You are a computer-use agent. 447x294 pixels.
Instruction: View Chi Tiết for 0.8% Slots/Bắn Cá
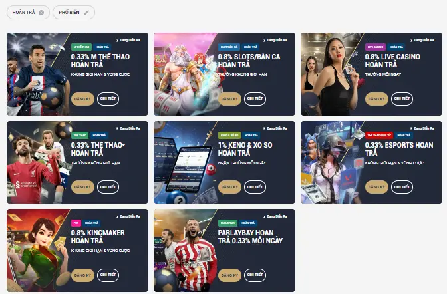click(x=255, y=99)
